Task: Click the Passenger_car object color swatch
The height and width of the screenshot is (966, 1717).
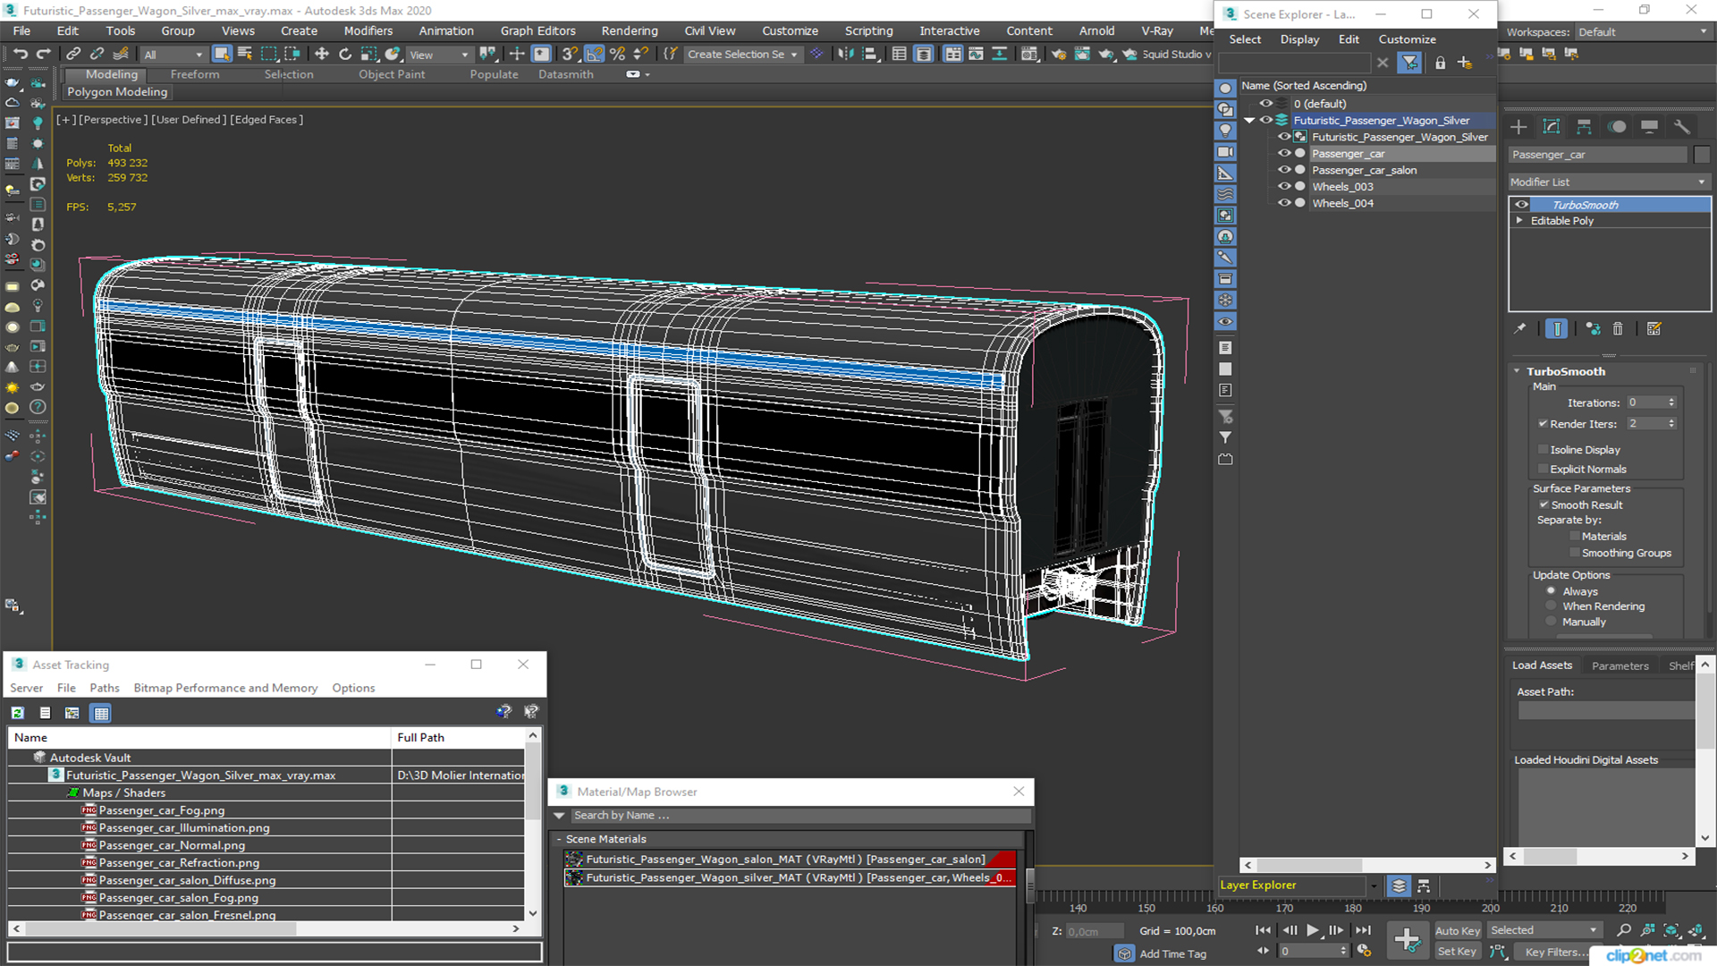Action: pyautogui.click(x=1702, y=155)
